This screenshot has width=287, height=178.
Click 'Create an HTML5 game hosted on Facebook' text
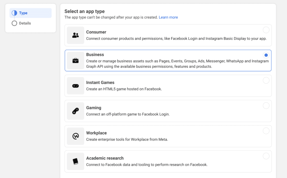click(124, 89)
